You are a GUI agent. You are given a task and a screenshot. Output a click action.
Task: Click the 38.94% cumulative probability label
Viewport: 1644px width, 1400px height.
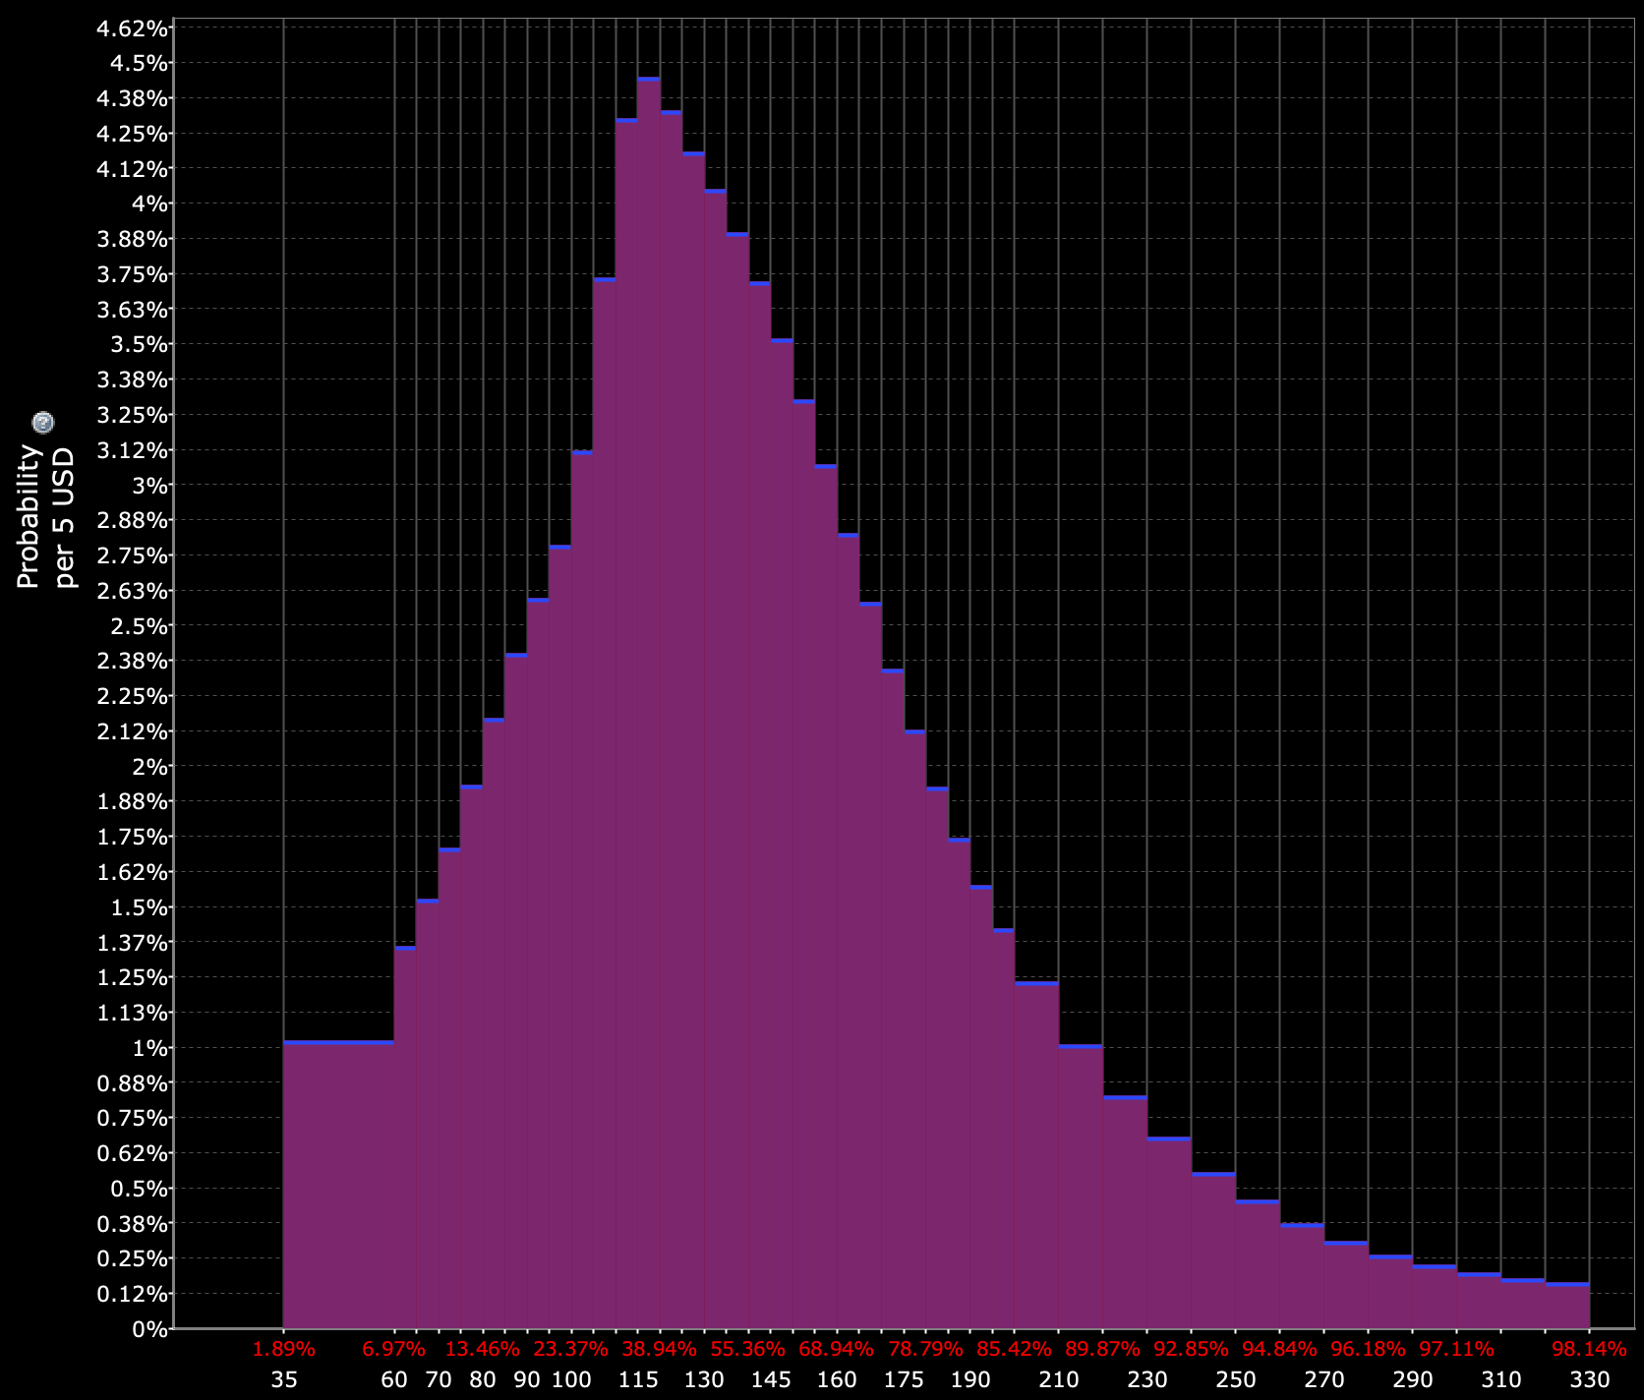(x=659, y=1350)
